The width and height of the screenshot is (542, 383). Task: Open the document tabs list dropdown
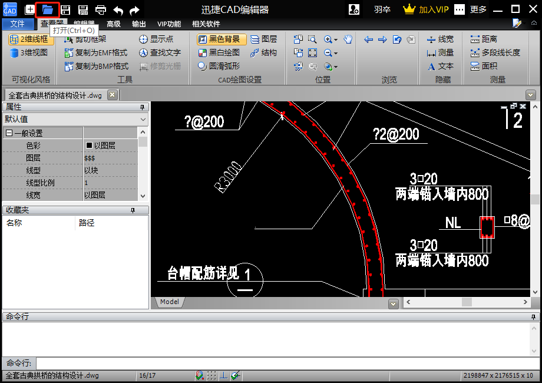tap(531, 95)
